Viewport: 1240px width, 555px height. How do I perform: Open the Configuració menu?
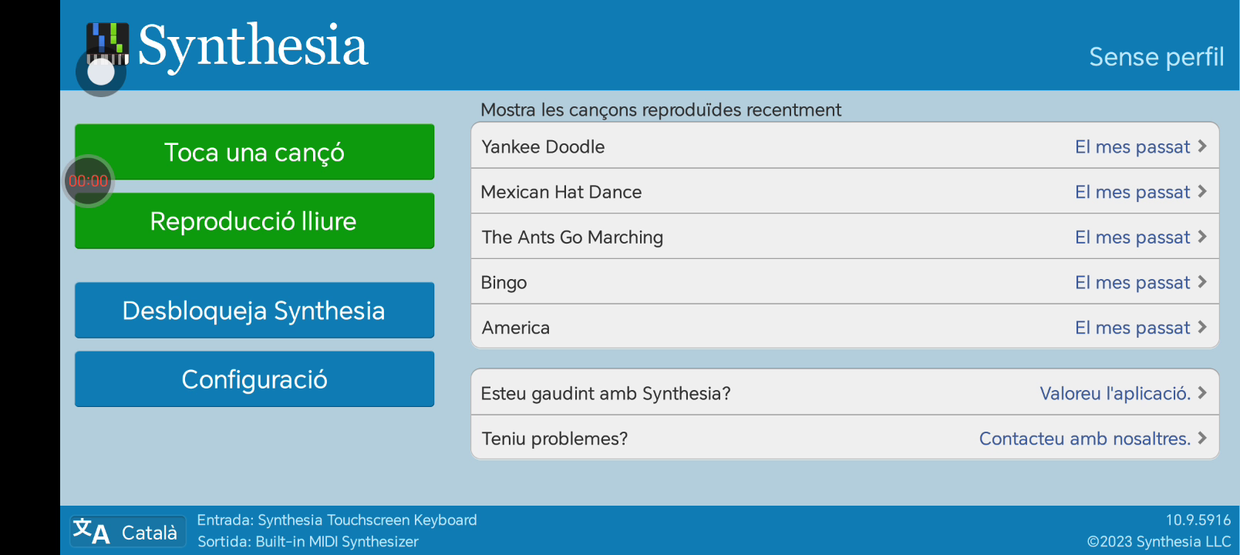254,379
